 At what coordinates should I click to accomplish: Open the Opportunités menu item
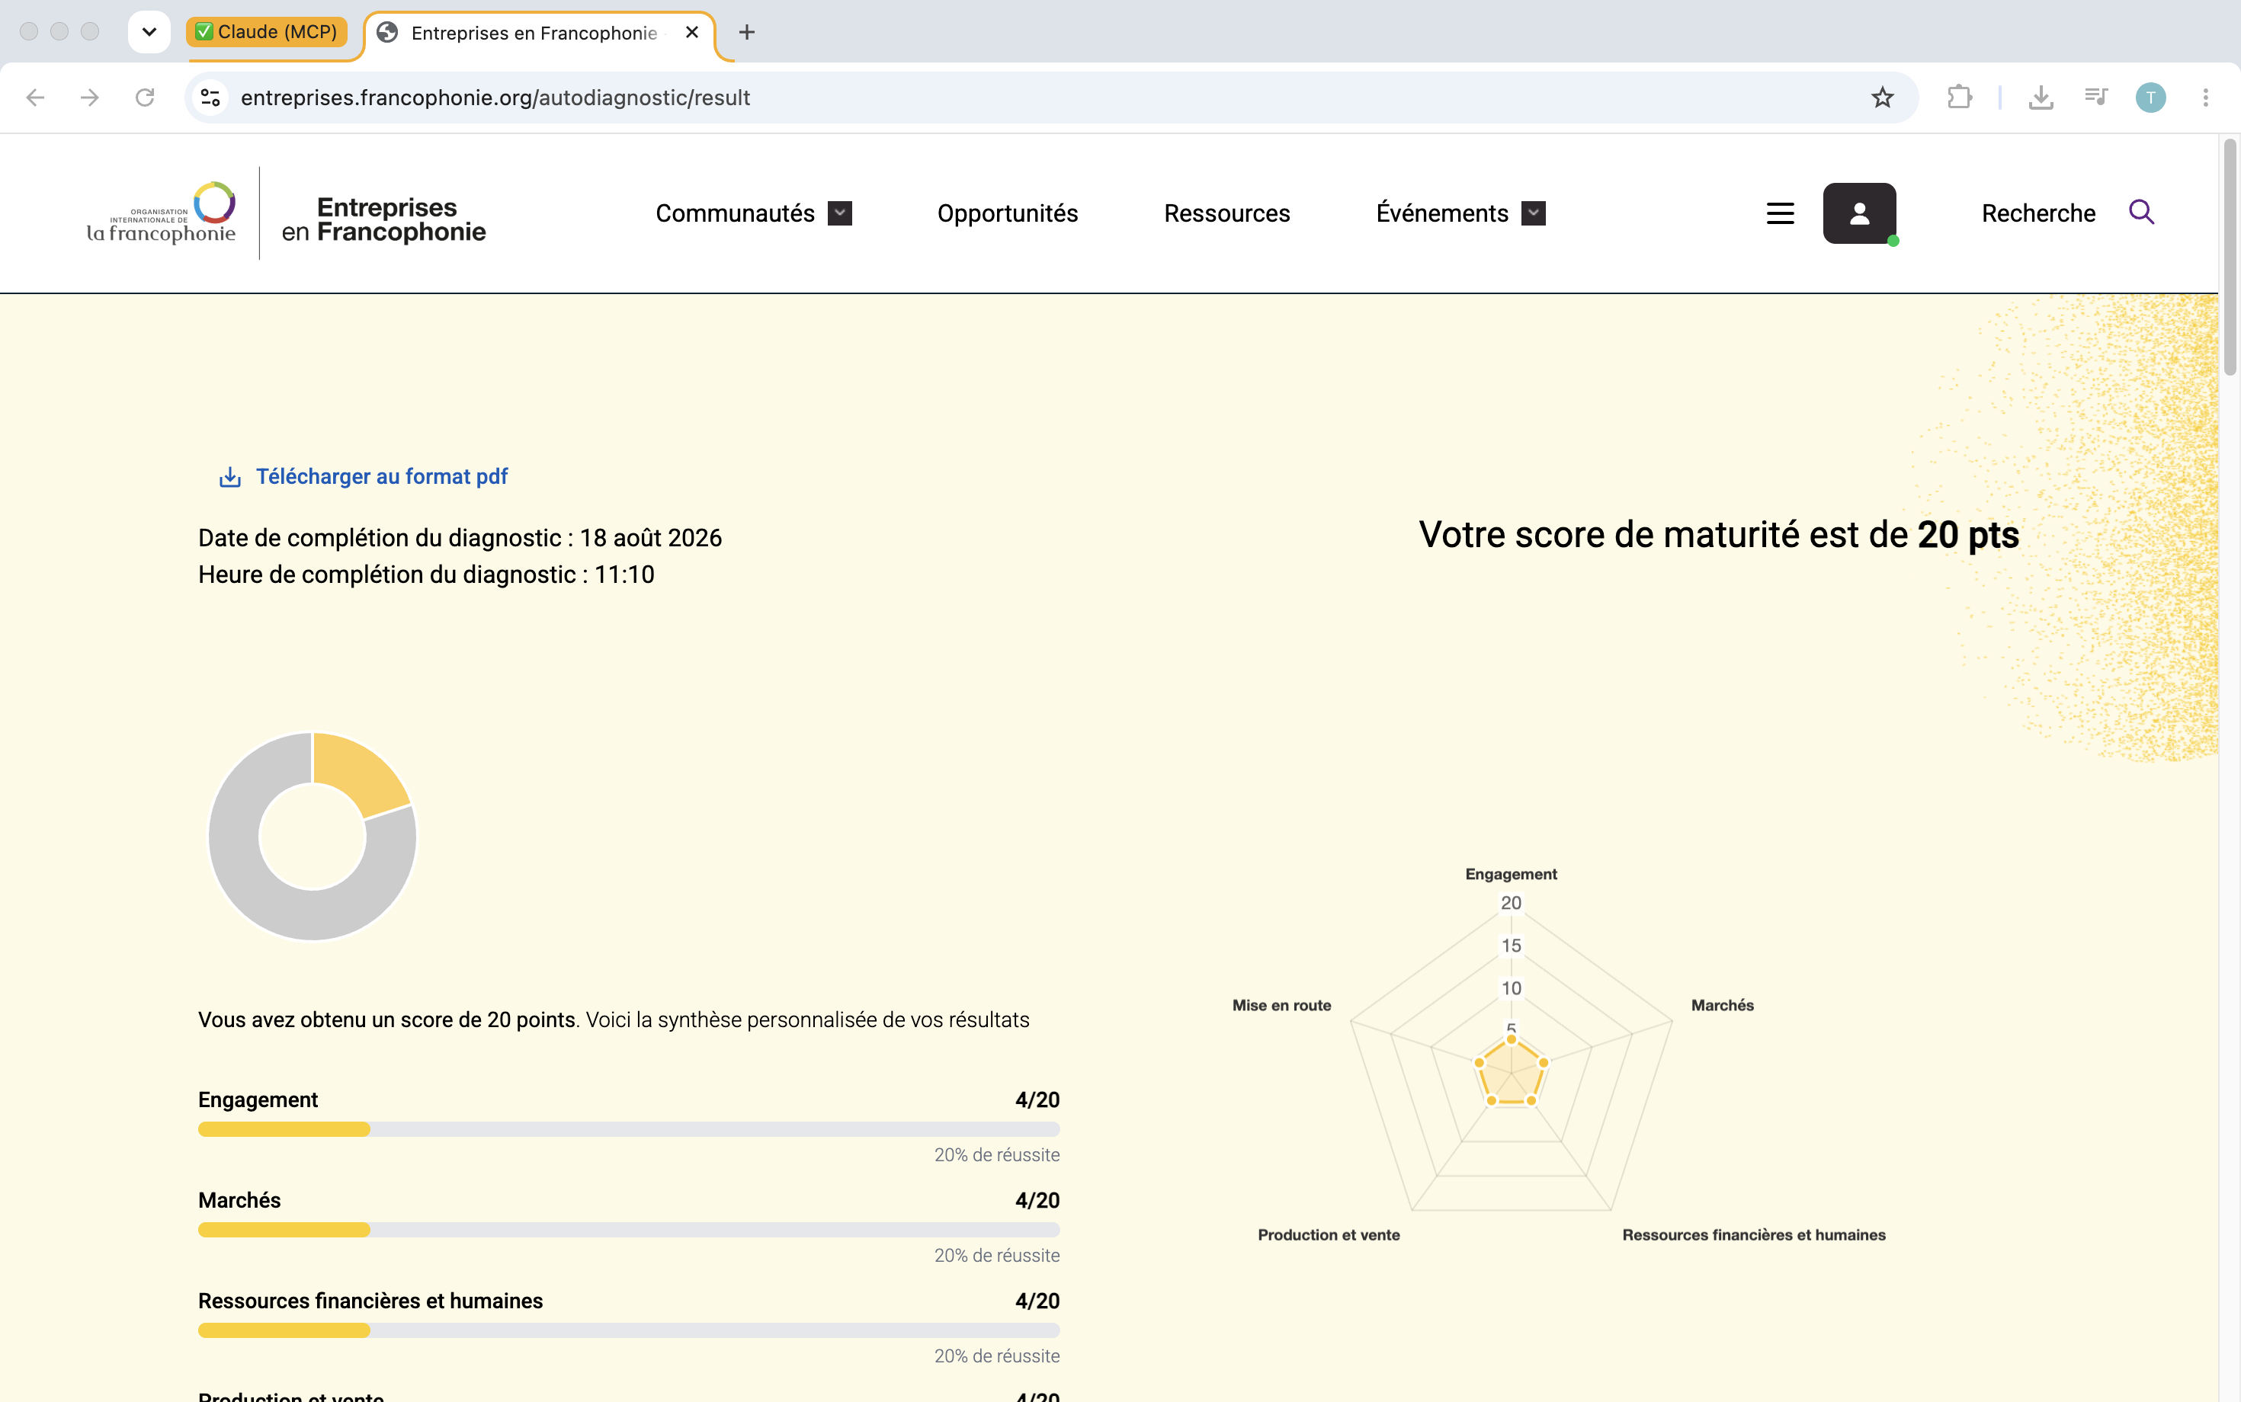tap(1008, 213)
